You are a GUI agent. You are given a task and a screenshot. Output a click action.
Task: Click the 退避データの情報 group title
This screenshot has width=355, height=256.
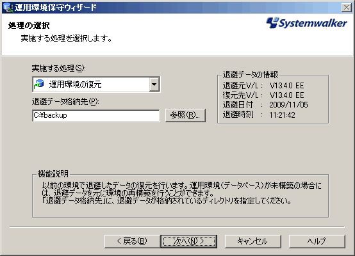(250, 74)
